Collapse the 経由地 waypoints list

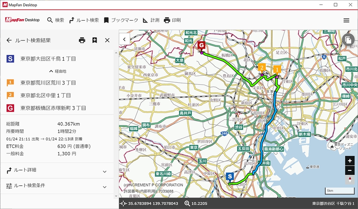coord(57,71)
